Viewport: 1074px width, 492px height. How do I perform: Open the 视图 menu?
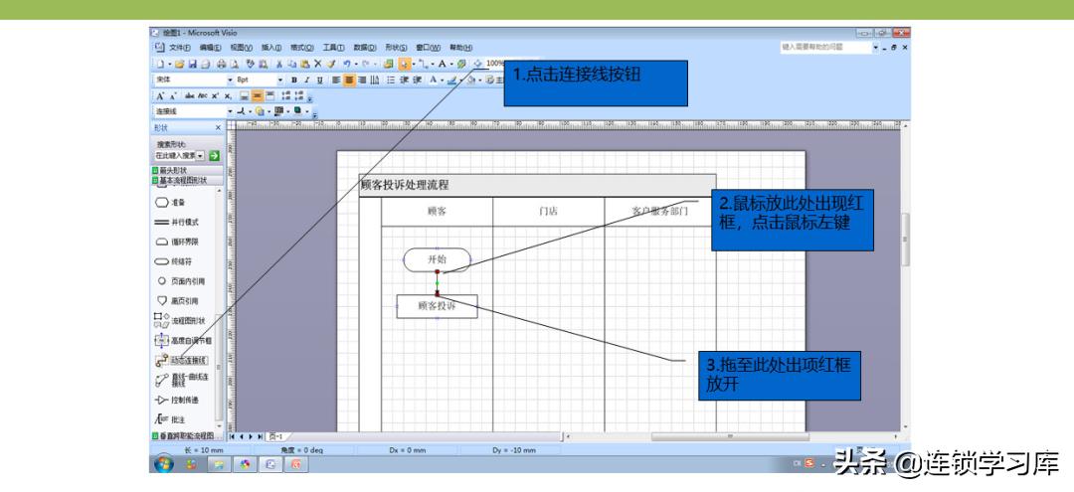[241, 48]
